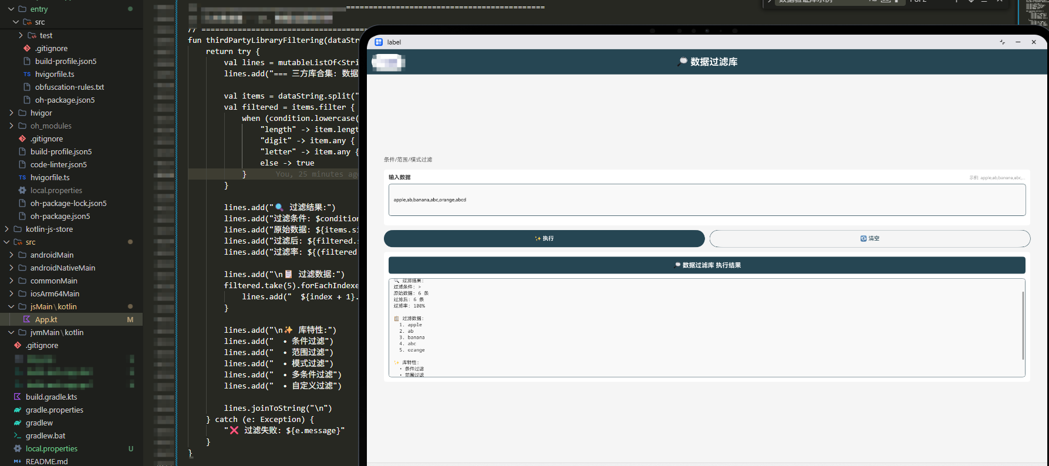The height and width of the screenshot is (466, 1049).
Task: Close the label emulator window
Action: pyautogui.click(x=1034, y=42)
